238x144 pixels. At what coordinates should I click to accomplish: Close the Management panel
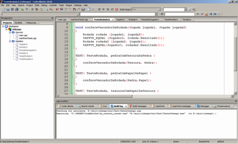pos(52,18)
